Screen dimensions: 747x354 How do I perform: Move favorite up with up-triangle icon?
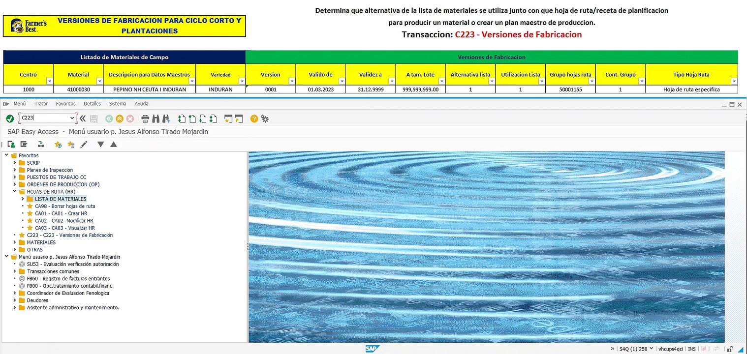[x=114, y=144]
